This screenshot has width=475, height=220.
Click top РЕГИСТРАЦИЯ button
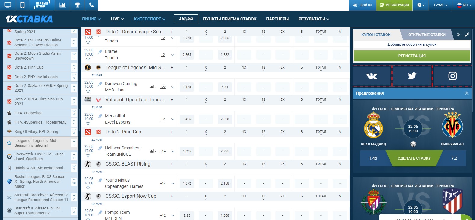pos(394,5)
